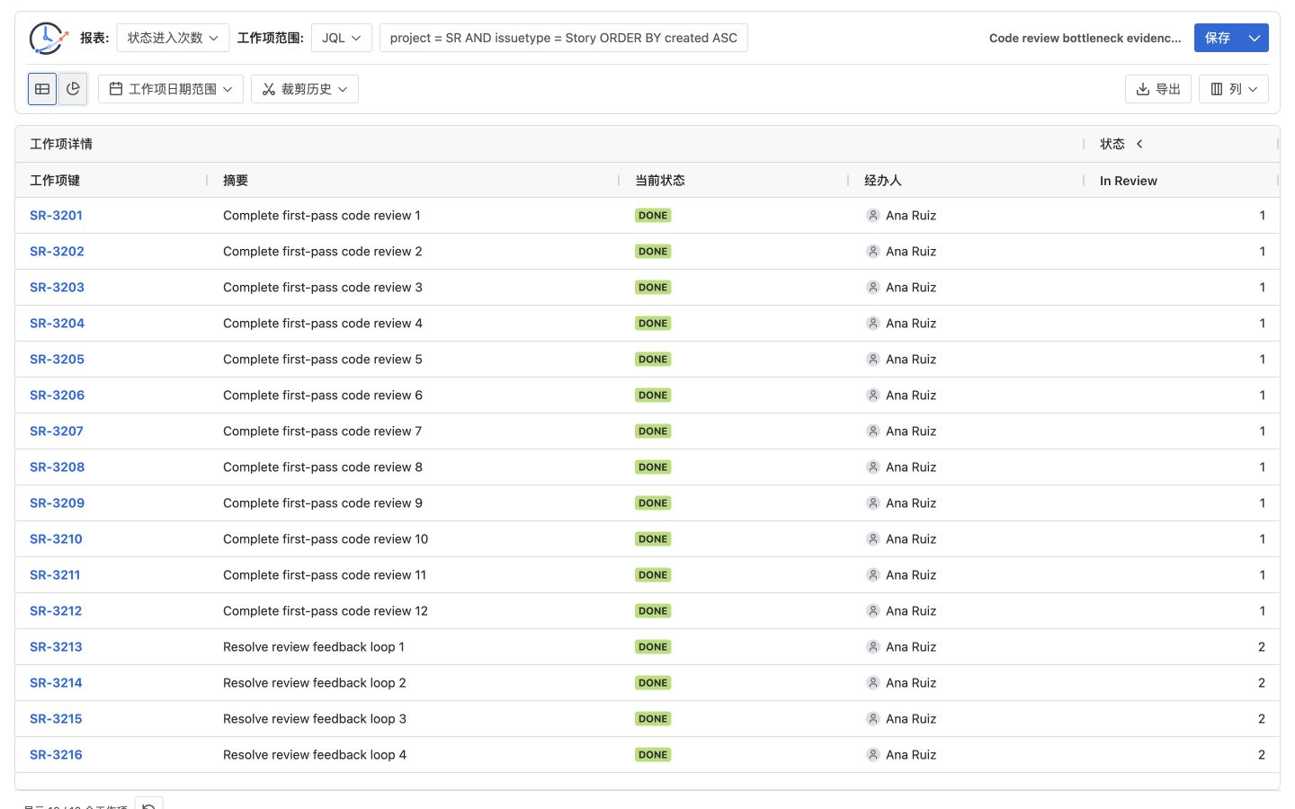This screenshot has width=1295, height=809.
Task: Focus the JQL query input field
Action: (564, 38)
